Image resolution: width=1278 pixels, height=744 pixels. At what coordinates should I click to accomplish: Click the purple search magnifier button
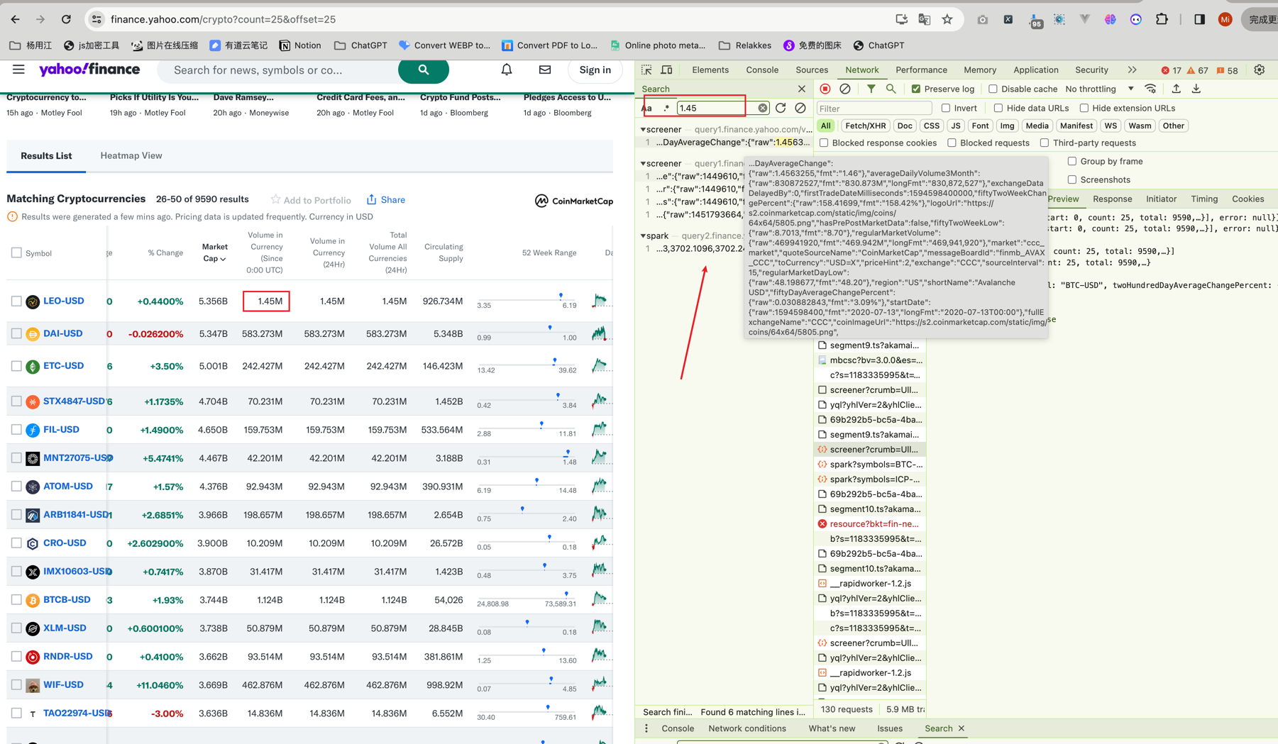(424, 70)
